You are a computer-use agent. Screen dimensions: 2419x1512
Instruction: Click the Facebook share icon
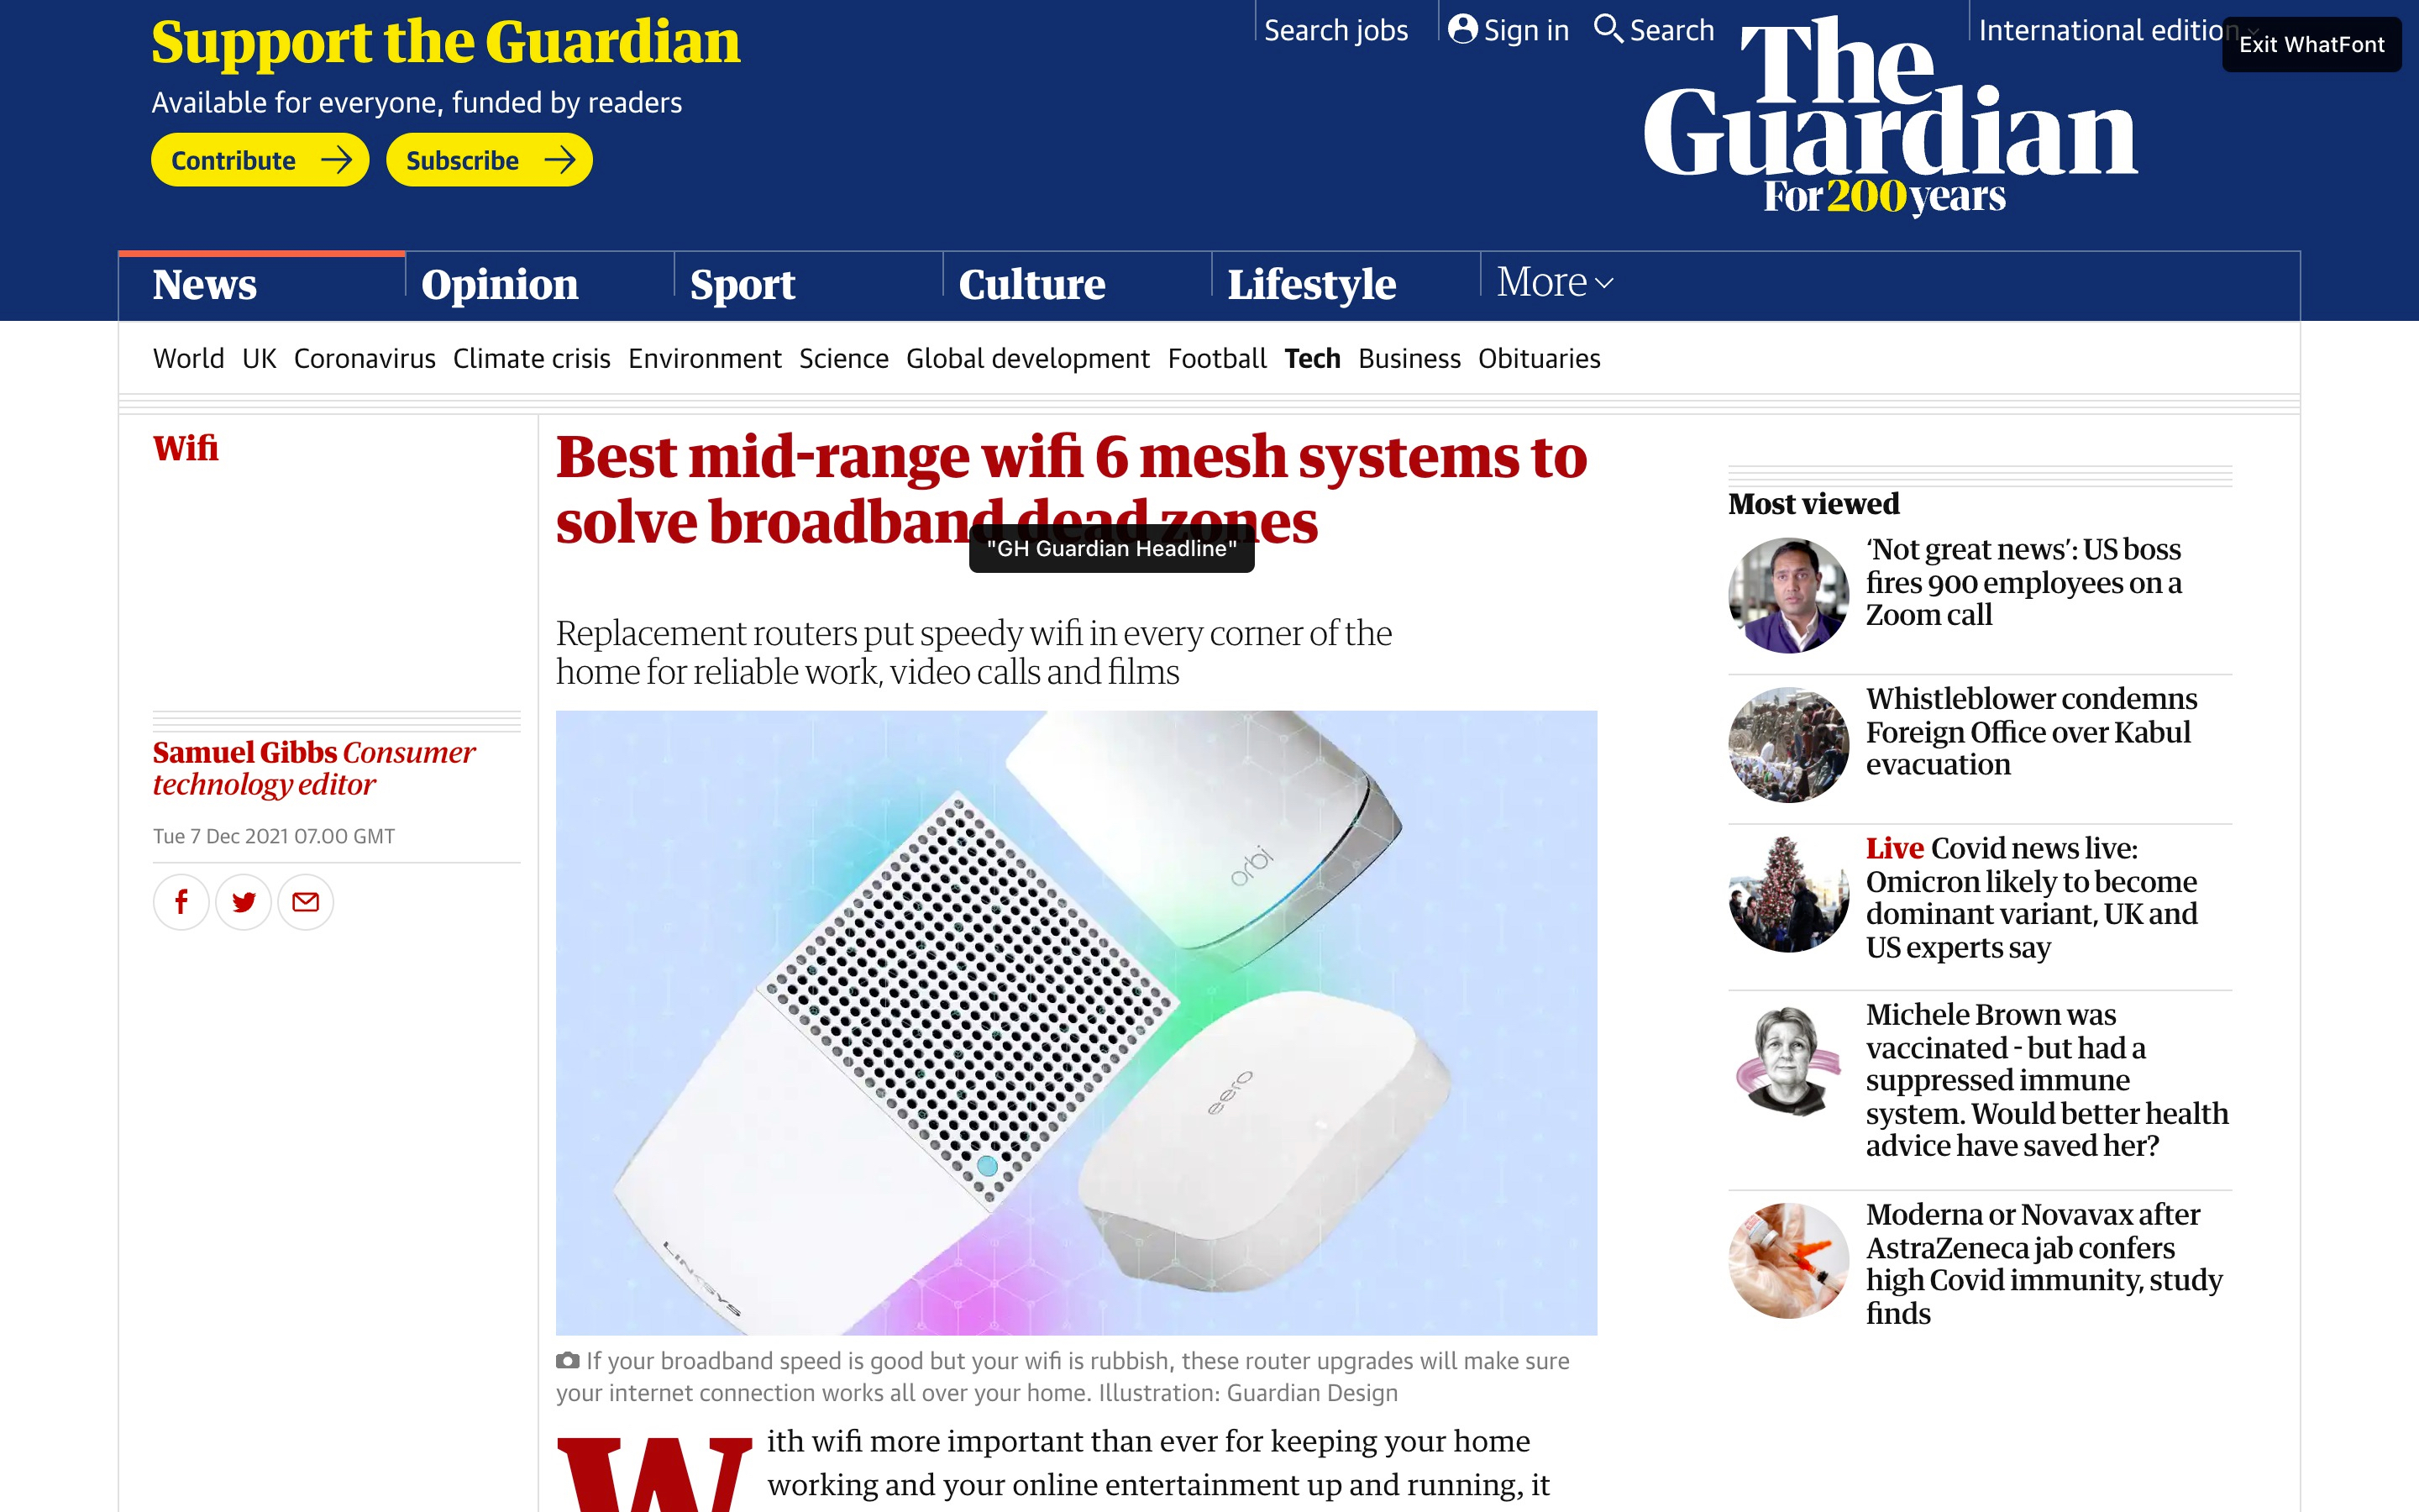[180, 902]
